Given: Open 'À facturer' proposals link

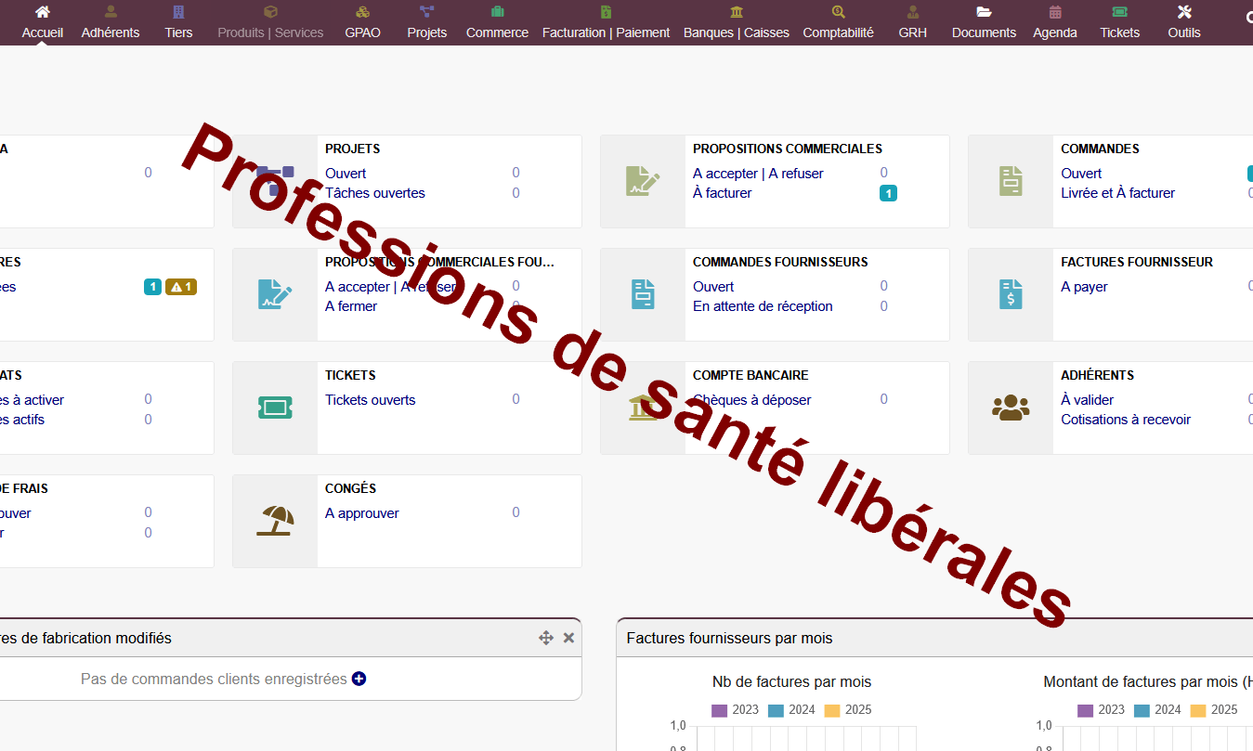Looking at the screenshot, I should click(723, 193).
